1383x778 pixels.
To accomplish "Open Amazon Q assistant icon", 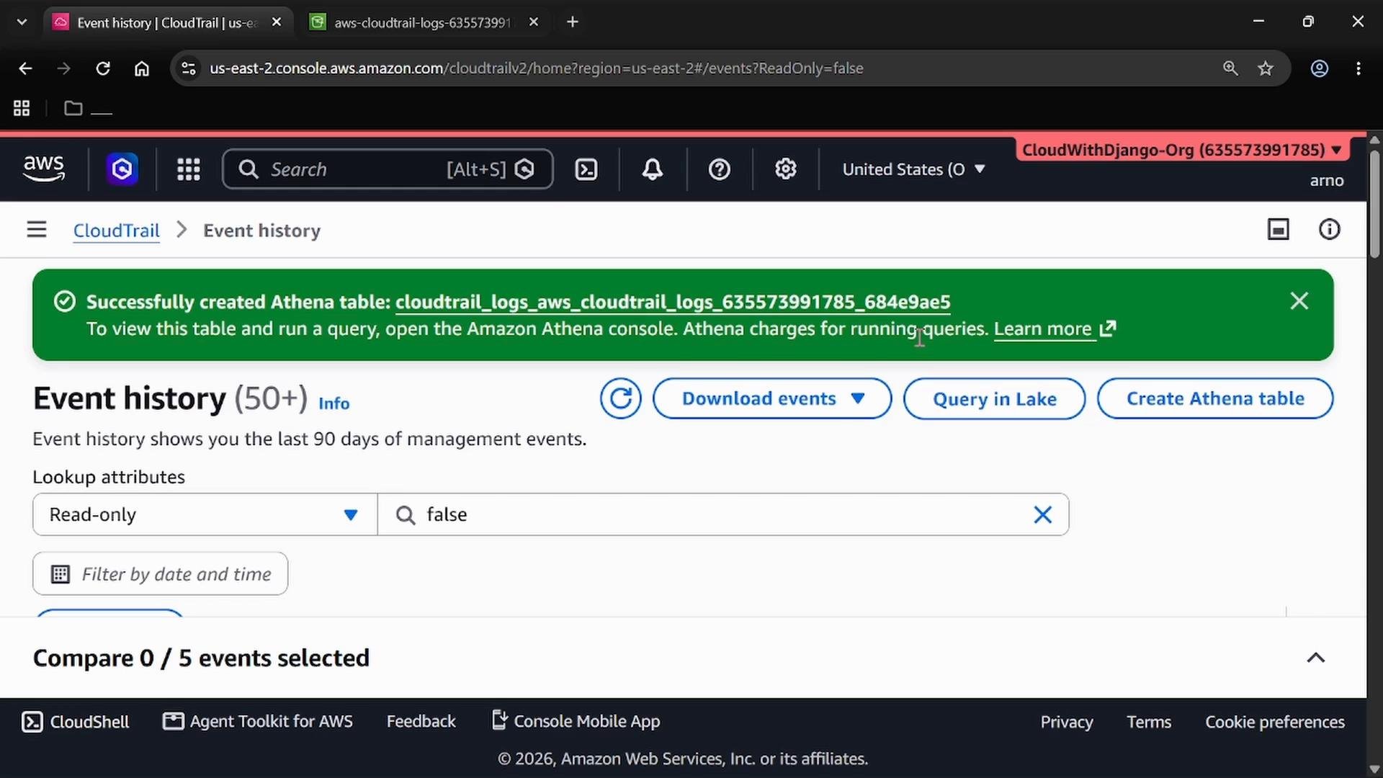I will click(x=122, y=169).
